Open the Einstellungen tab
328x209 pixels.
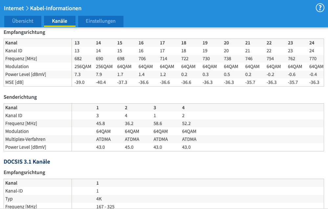coord(100,21)
